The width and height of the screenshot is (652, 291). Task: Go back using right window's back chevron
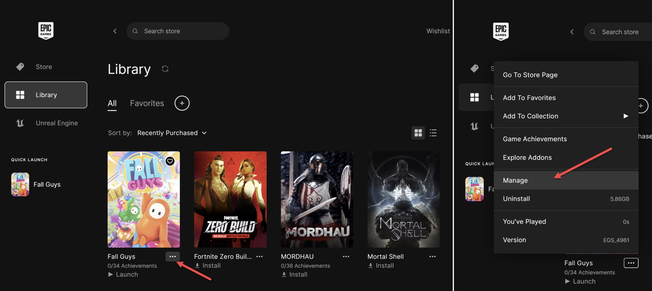572,32
